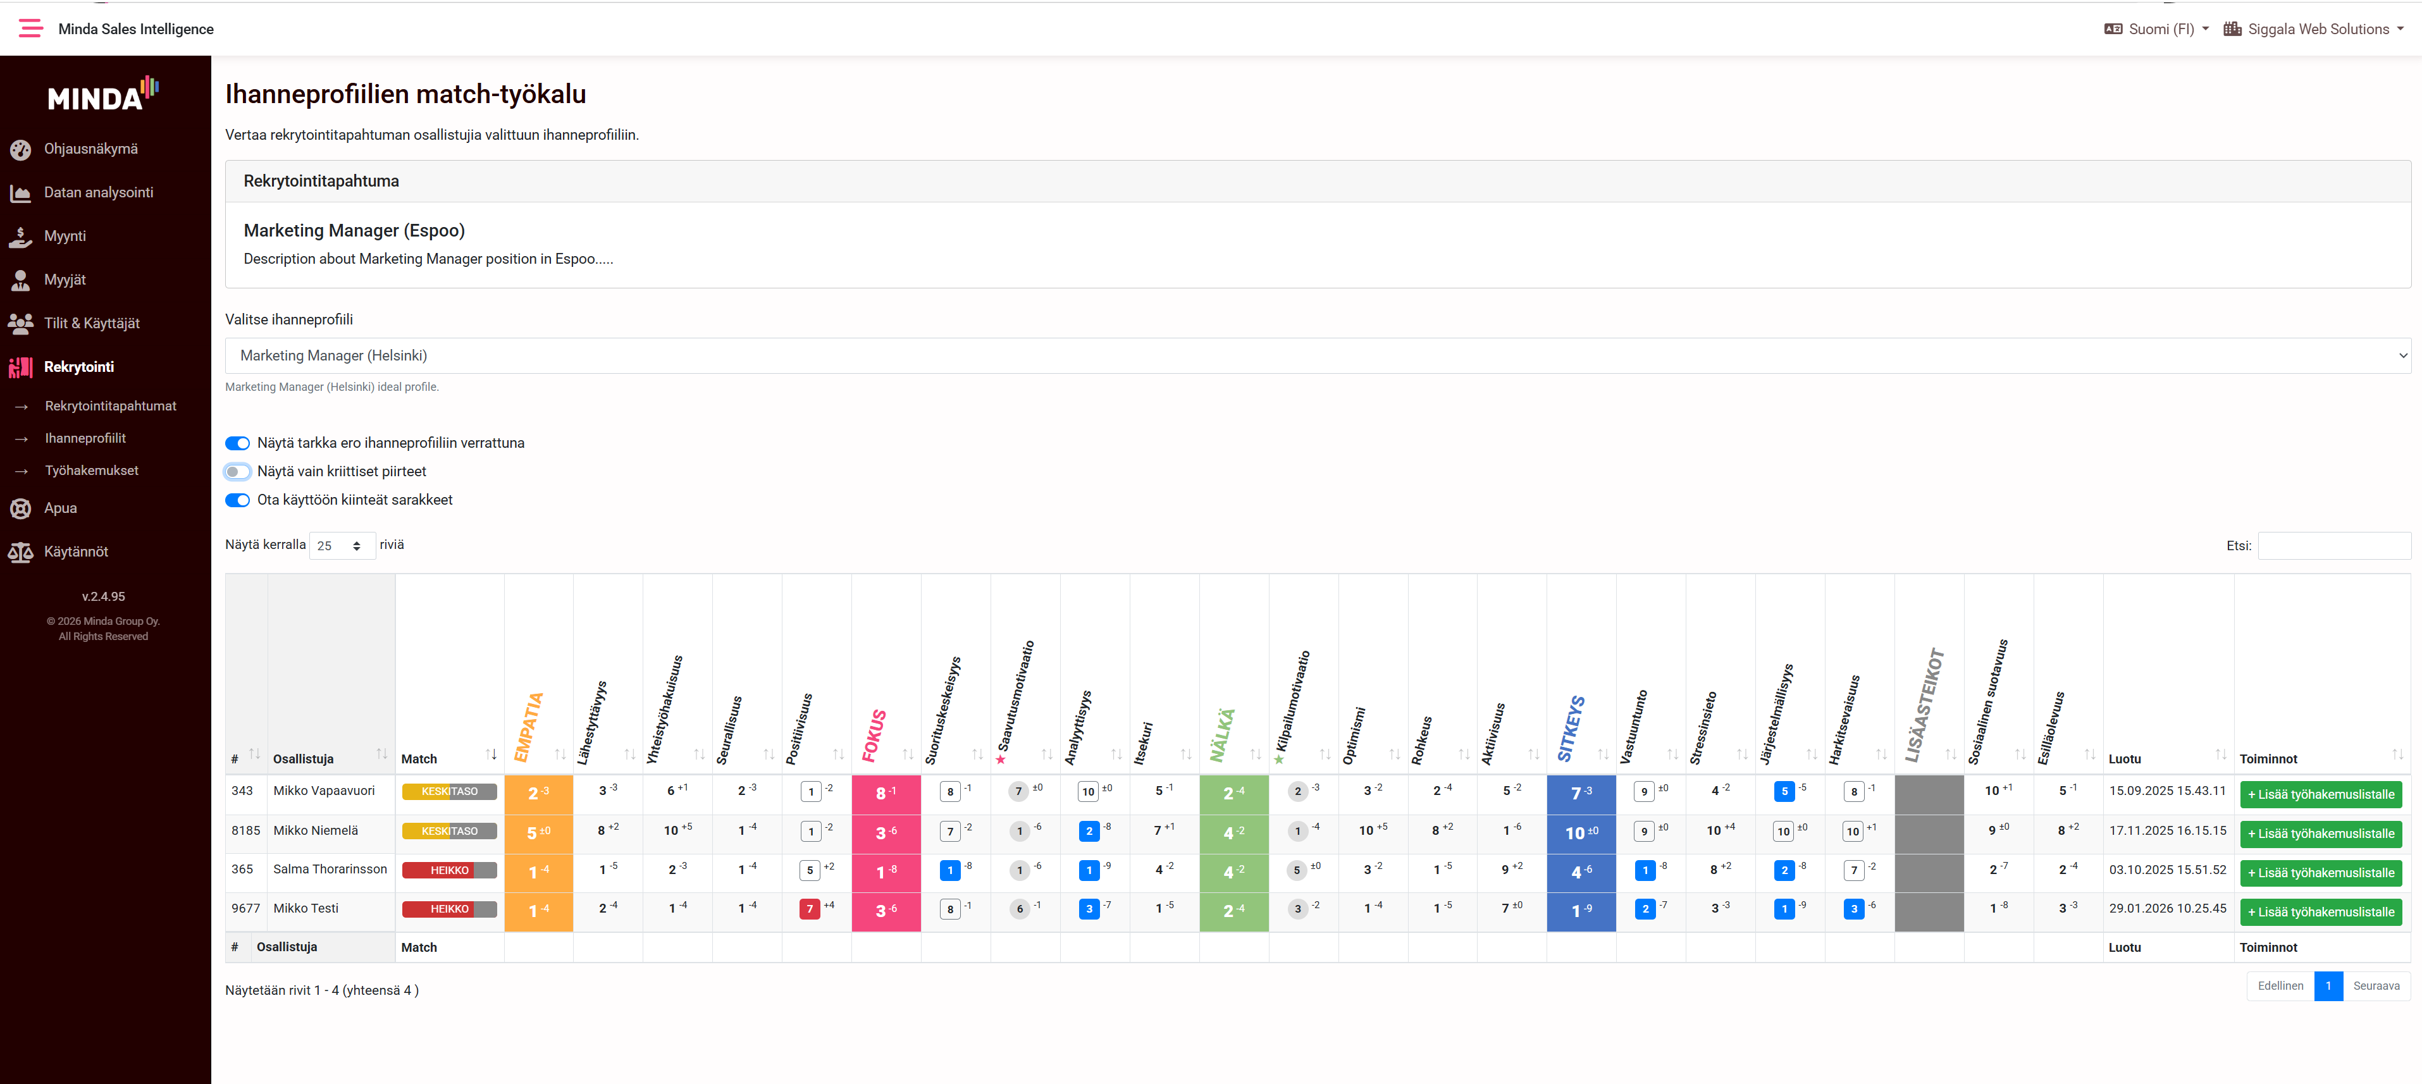Click created date 29.01.2026 10.25.45

click(2167, 908)
